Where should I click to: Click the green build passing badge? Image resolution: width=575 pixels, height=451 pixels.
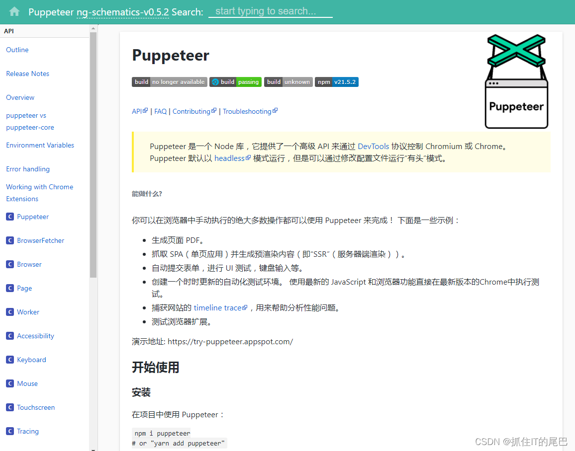coord(235,81)
